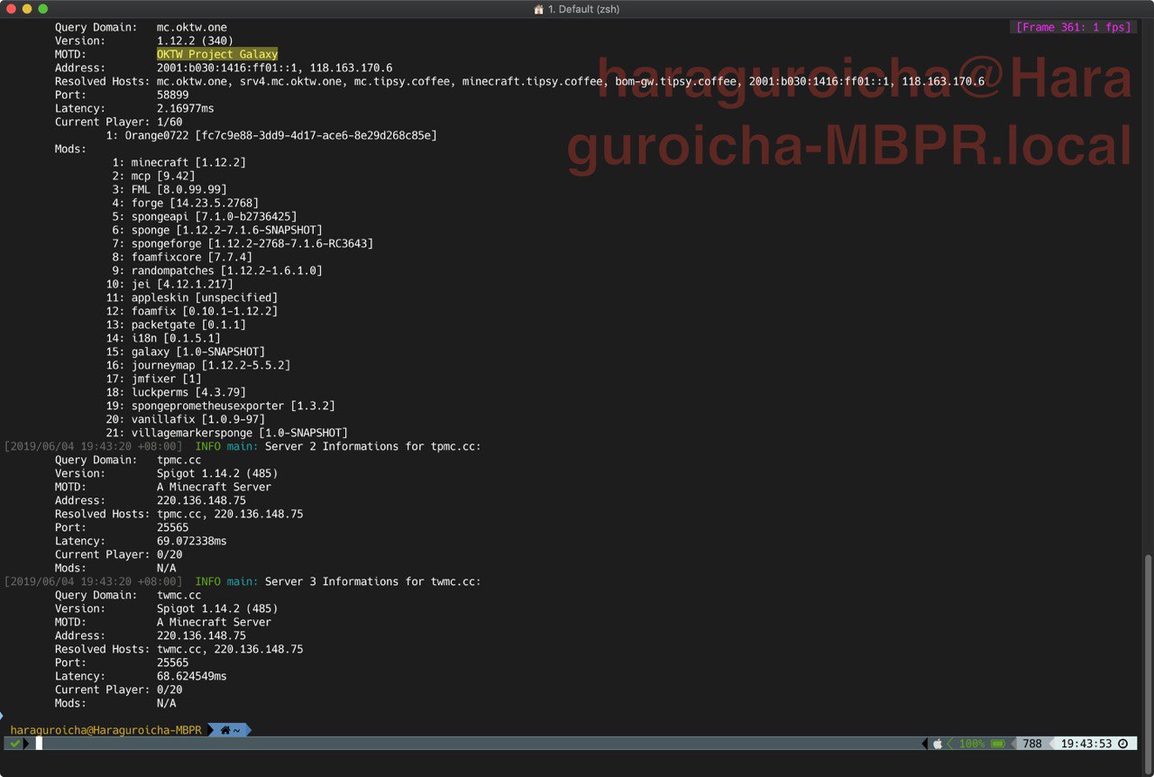Viewport: 1154px width, 777px height.
Task: Click the mod line "jei [4.12.1.217]"
Action: pos(182,284)
